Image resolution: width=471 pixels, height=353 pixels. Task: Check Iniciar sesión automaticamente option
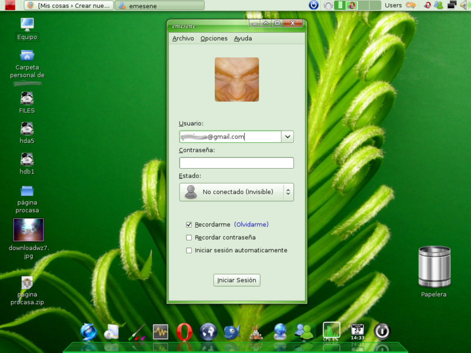[x=189, y=251]
